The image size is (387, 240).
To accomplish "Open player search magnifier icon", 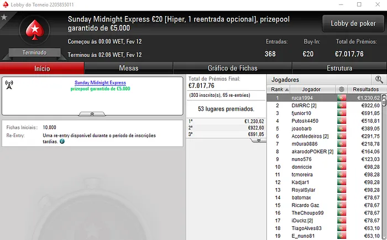I will point(379,80).
